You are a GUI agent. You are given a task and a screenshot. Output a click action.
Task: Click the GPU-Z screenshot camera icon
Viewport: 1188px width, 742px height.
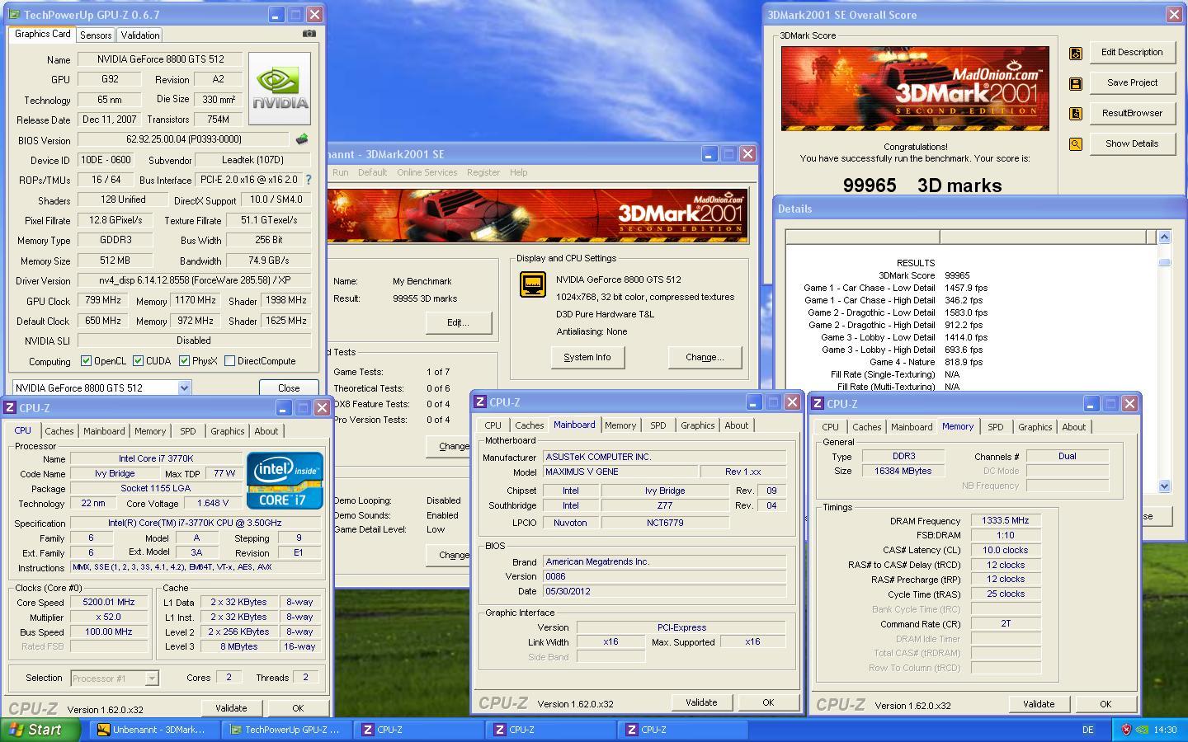point(309,34)
